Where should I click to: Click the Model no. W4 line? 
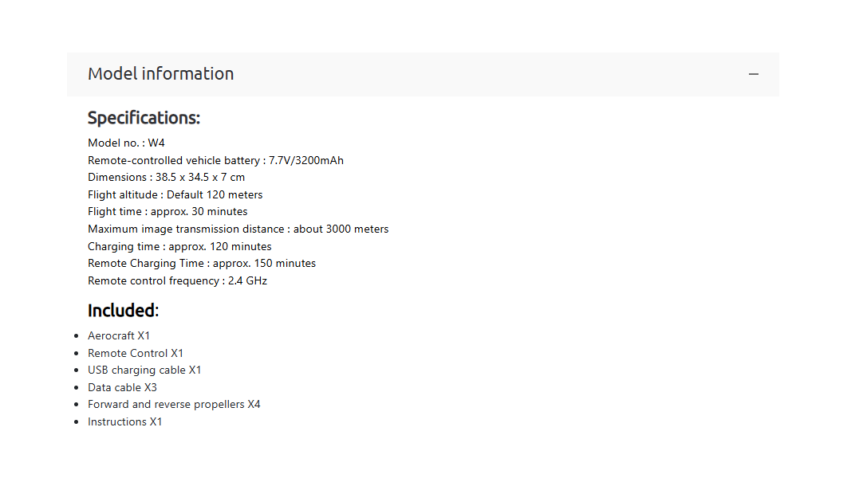[x=126, y=143]
